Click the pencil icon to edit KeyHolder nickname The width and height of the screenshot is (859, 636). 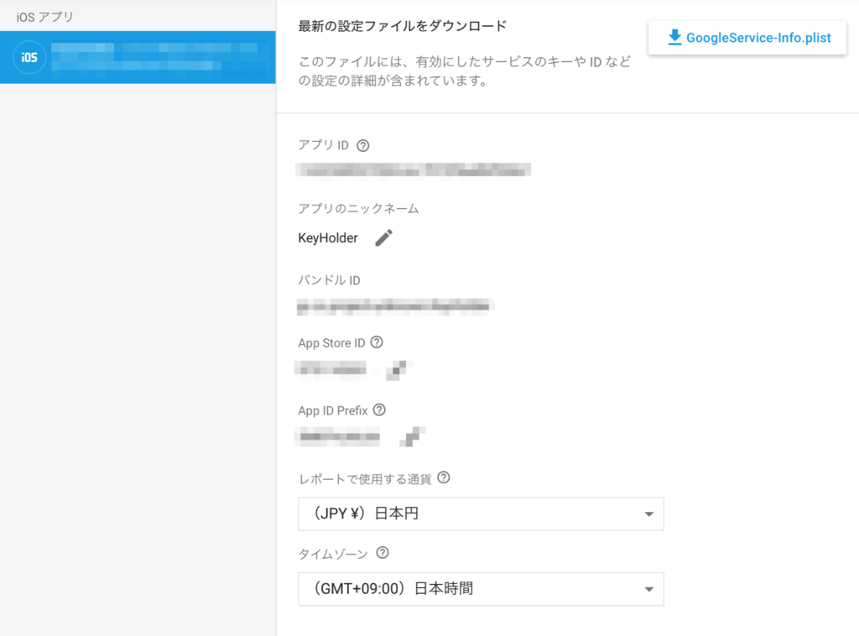(383, 237)
